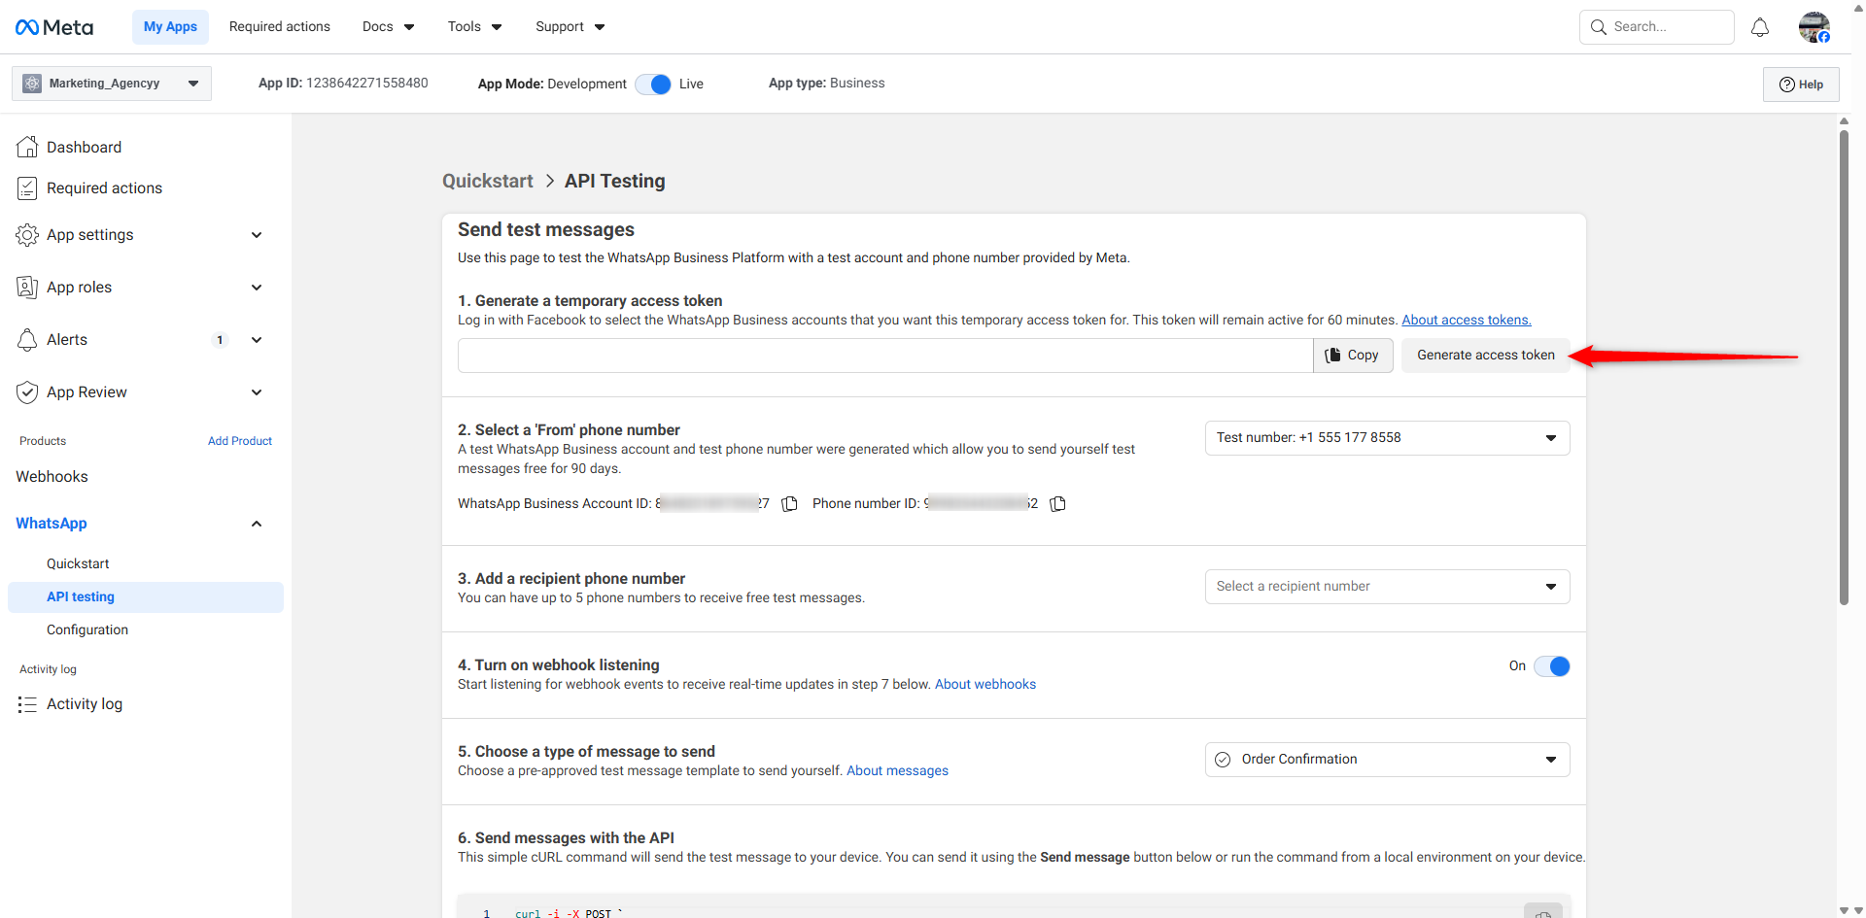Click the Search input box
This screenshot has height=918, width=1866.
(1657, 27)
